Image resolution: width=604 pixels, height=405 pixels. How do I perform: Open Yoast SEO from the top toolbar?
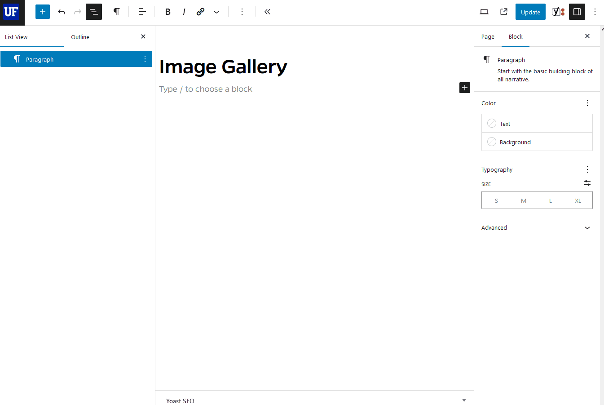coord(558,12)
